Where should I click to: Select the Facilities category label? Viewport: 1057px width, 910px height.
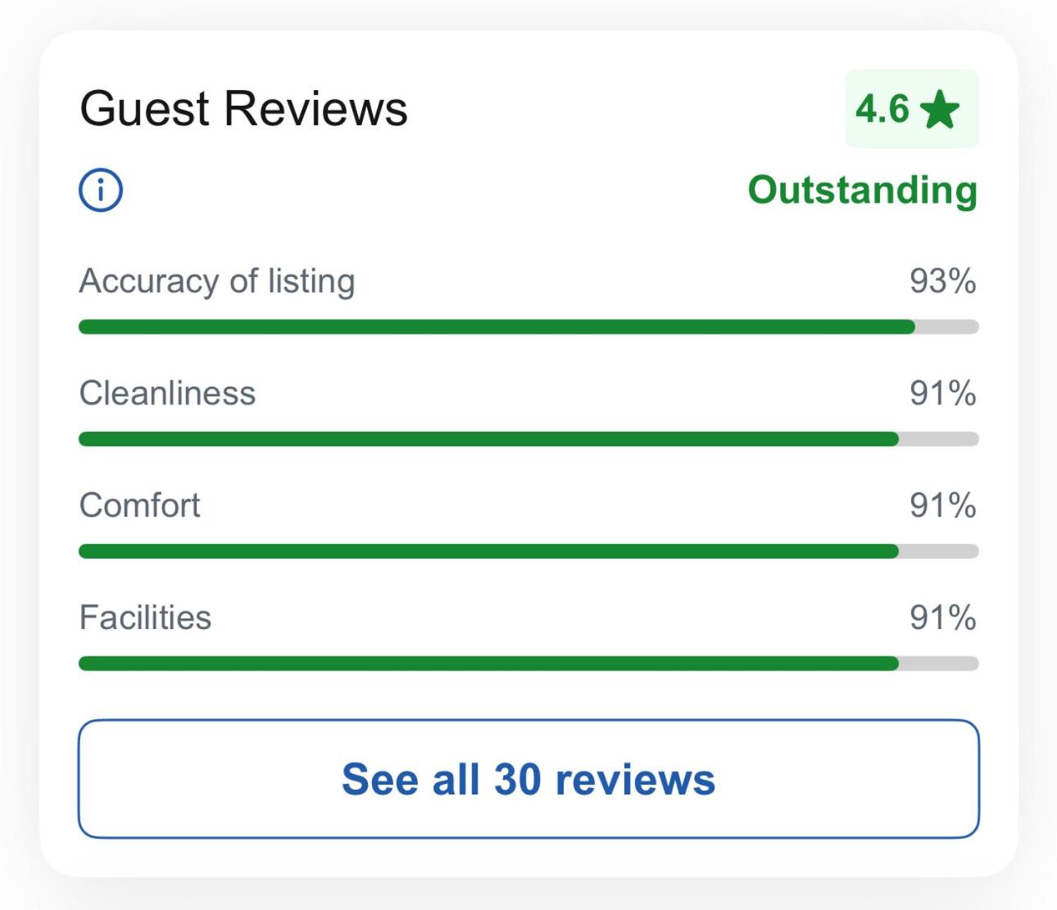click(145, 618)
